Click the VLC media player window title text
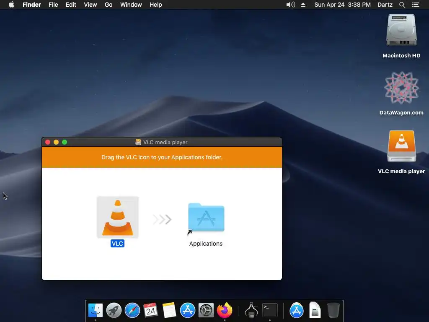 pyautogui.click(x=165, y=142)
